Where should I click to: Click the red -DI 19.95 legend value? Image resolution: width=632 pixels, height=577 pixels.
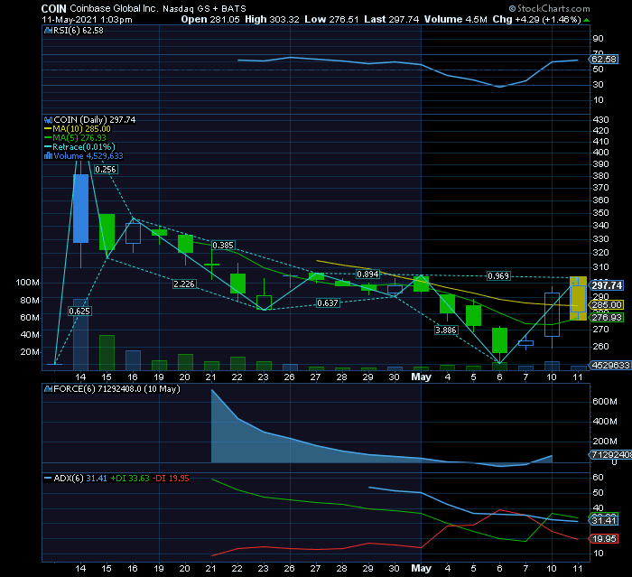pyautogui.click(x=172, y=479)
